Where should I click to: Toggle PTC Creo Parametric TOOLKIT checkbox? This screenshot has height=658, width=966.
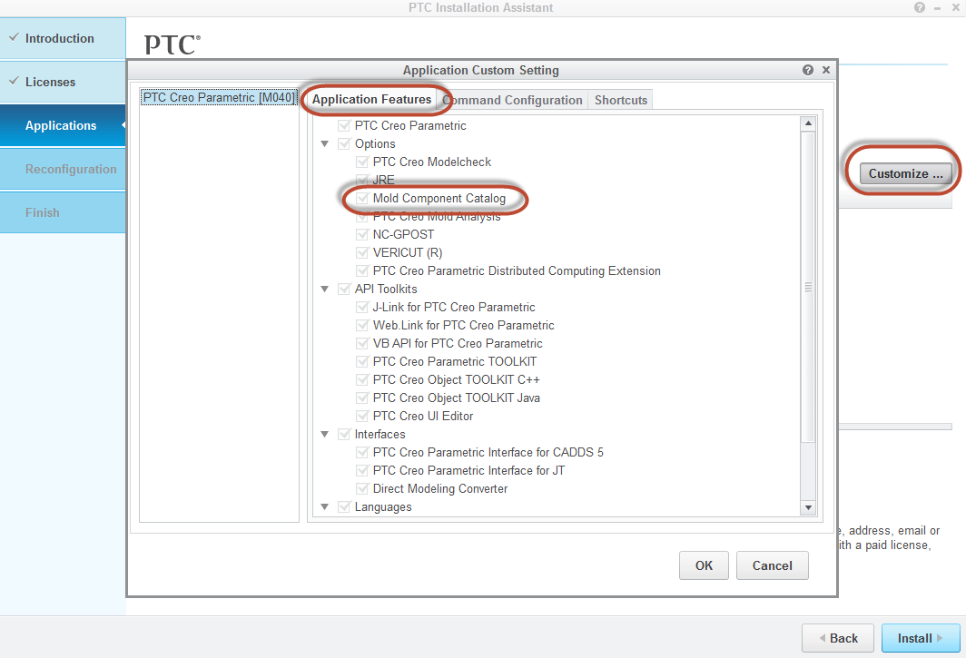click(362, 361)
